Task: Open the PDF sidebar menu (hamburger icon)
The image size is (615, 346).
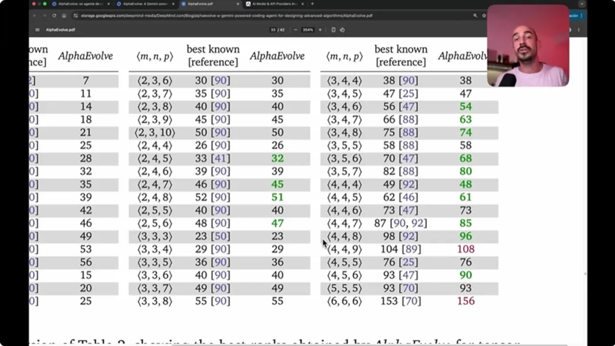Action: tap(37, 30)
